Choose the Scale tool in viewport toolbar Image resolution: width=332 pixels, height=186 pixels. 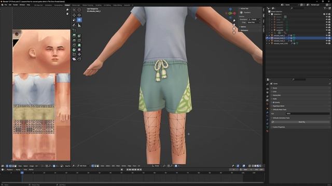(74, 20)
